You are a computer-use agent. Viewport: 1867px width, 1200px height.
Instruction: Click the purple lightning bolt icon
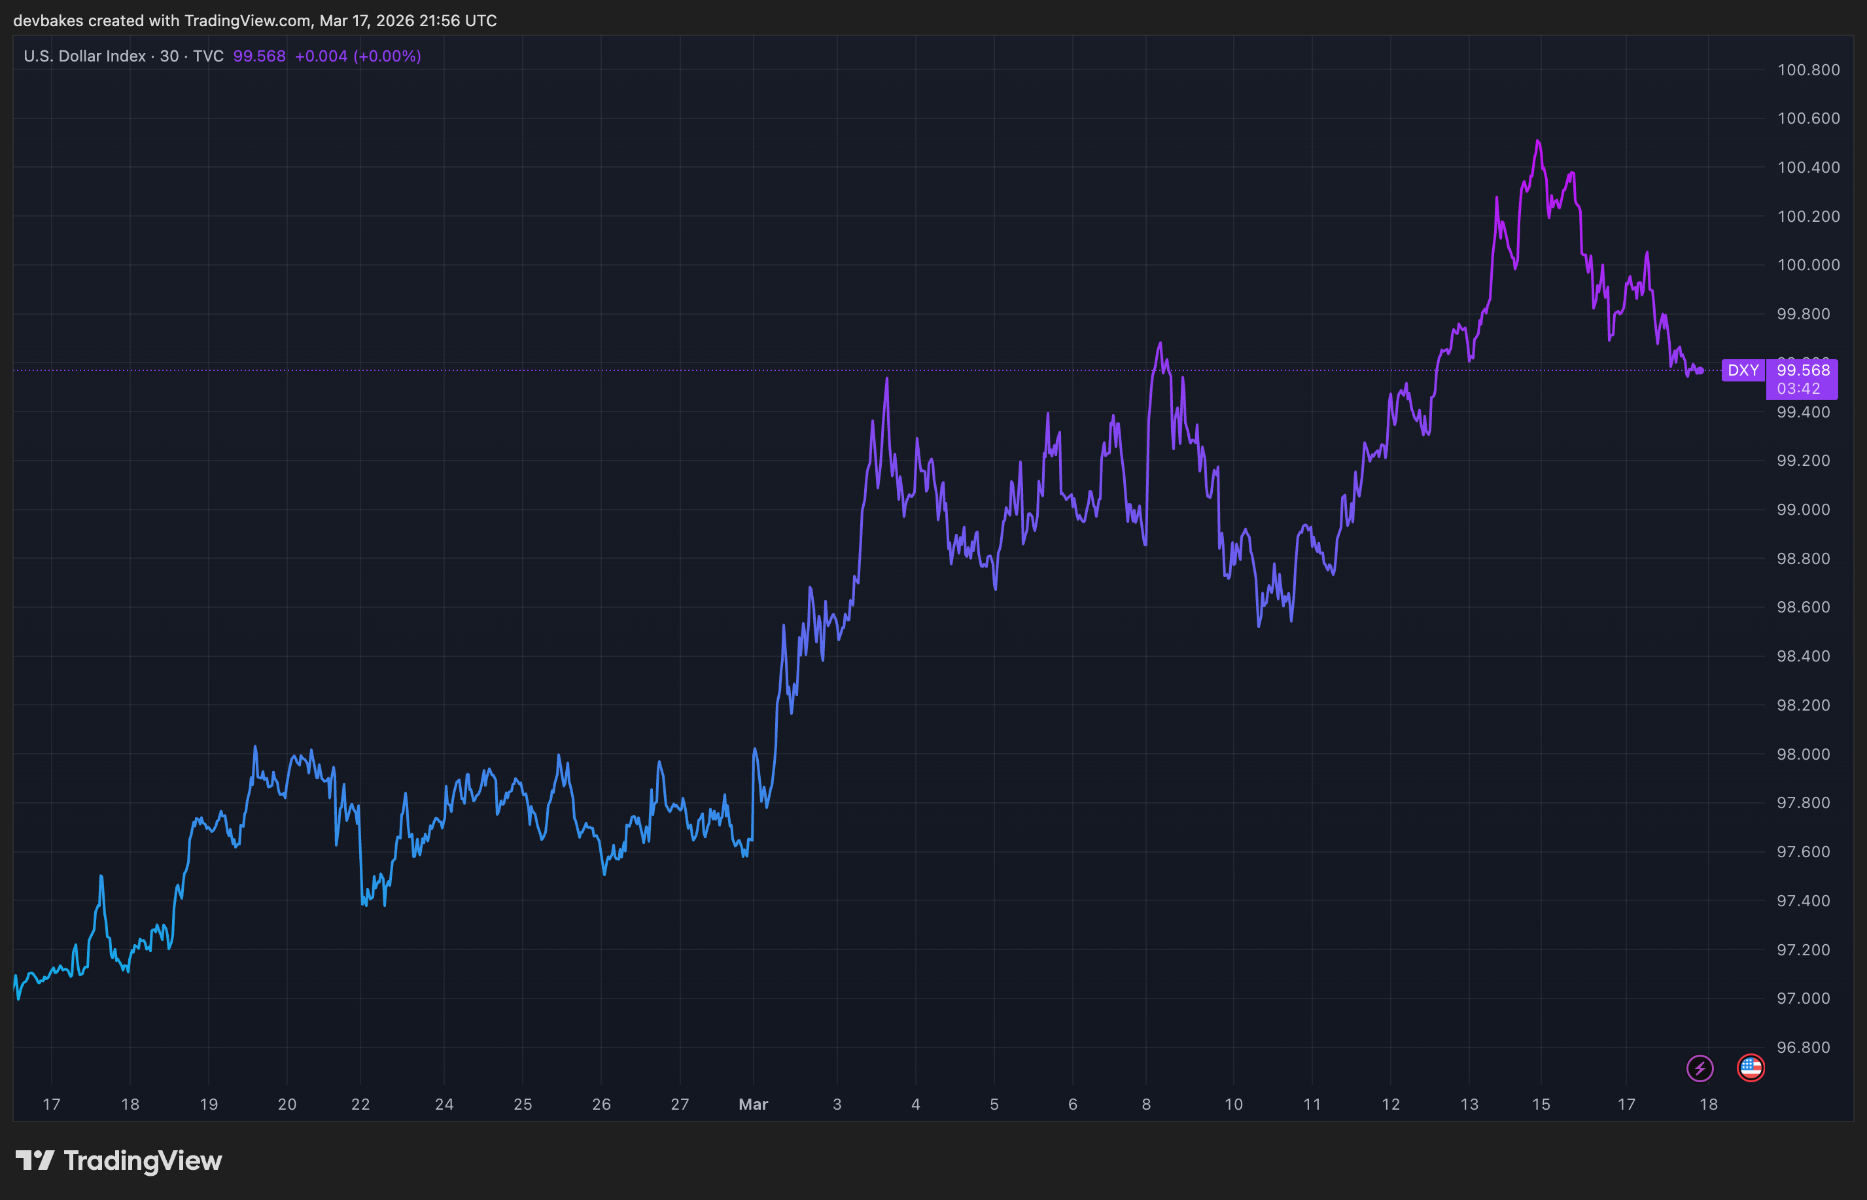1700,1068
